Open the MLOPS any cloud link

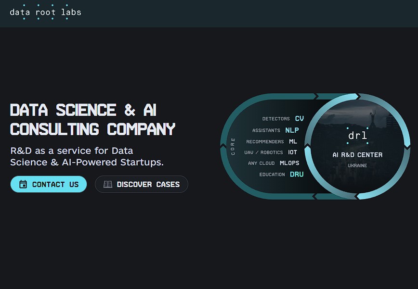tap(273, 163)
